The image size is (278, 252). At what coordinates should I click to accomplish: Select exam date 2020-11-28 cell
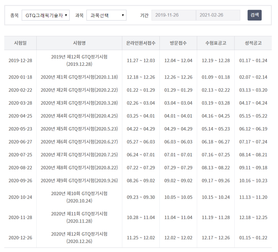coord(20,218)
